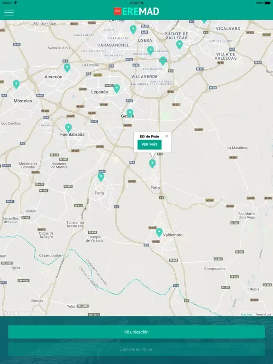The image size is (273, 364).
Task: Select the map pin in Leganés
Action: tap(117, 89)
